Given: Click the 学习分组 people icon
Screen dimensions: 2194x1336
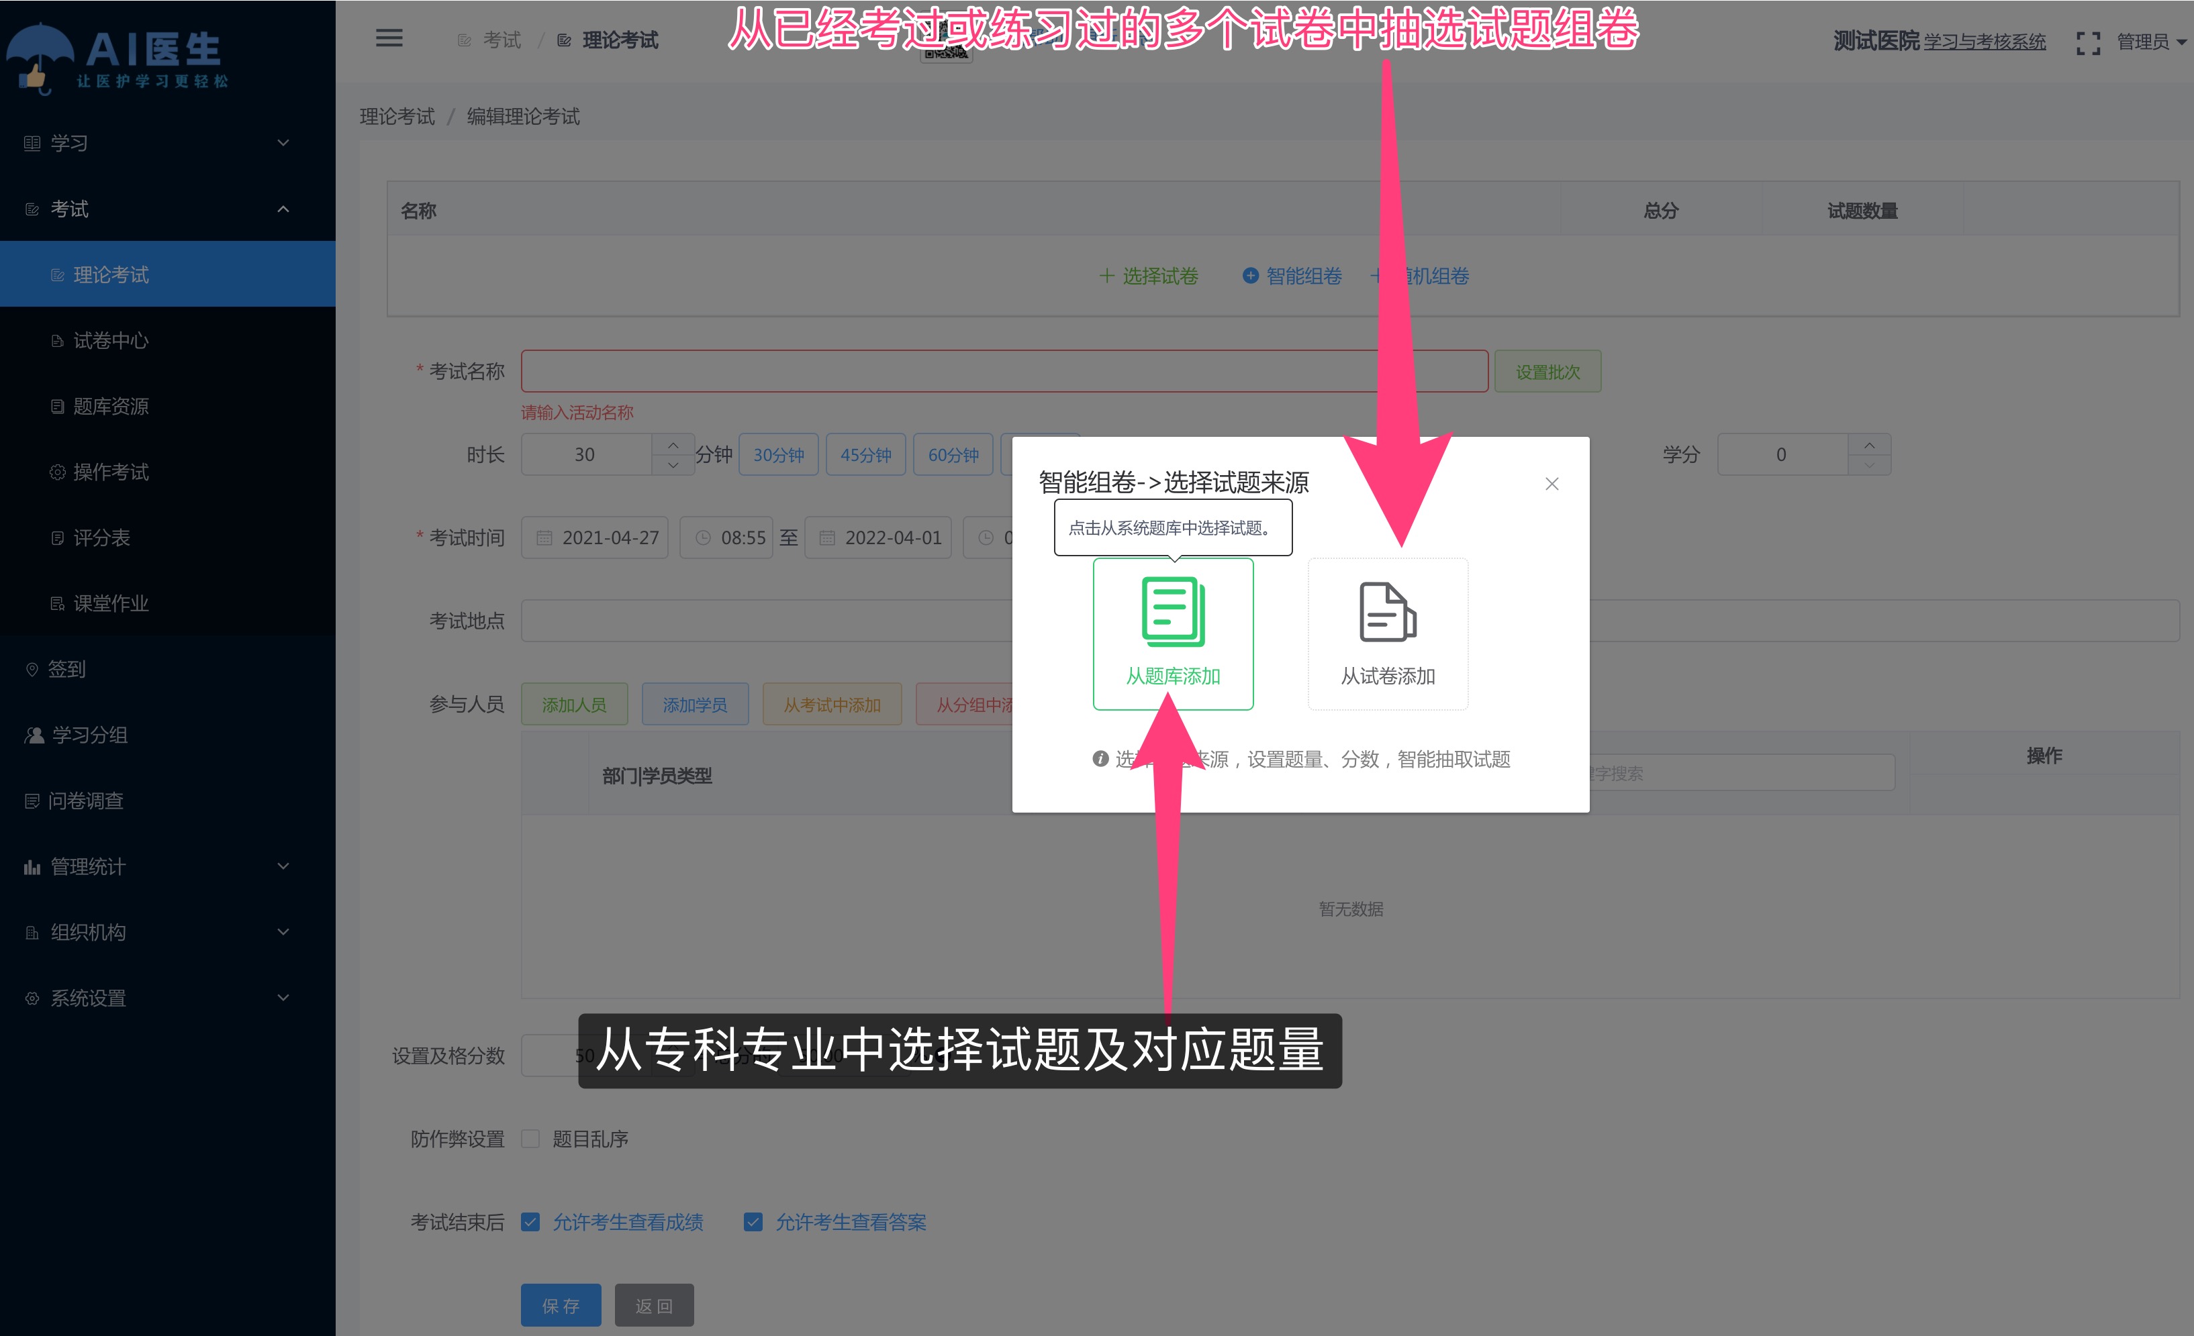Looking at the screenshot, I should [x=34, y=735].
